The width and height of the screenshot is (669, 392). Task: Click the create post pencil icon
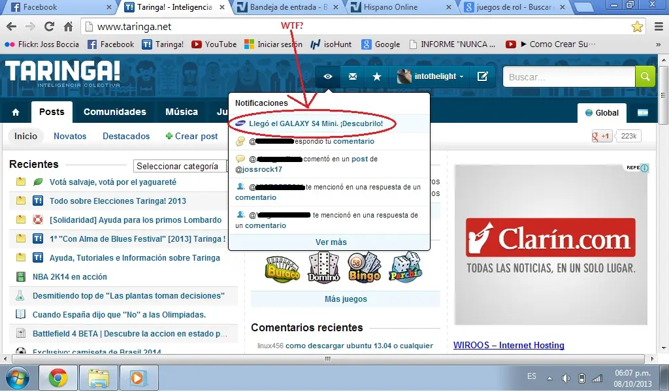tap(483, 77)
